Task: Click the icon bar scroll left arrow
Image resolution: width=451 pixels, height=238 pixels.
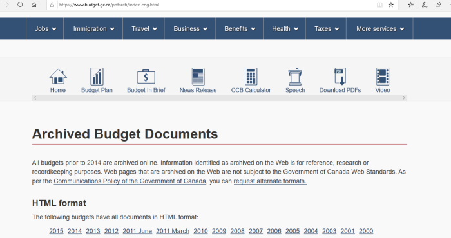Action: [x=35, y=98]
